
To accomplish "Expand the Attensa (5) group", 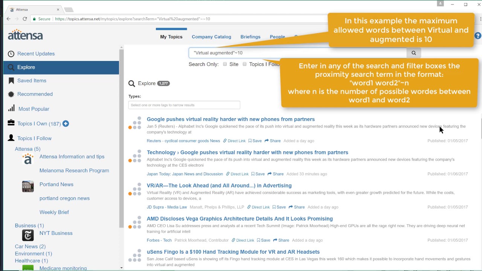I will (x=27, y=149).
